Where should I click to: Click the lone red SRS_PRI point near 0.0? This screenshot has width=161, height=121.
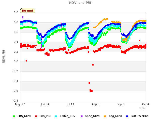point(26,61)
